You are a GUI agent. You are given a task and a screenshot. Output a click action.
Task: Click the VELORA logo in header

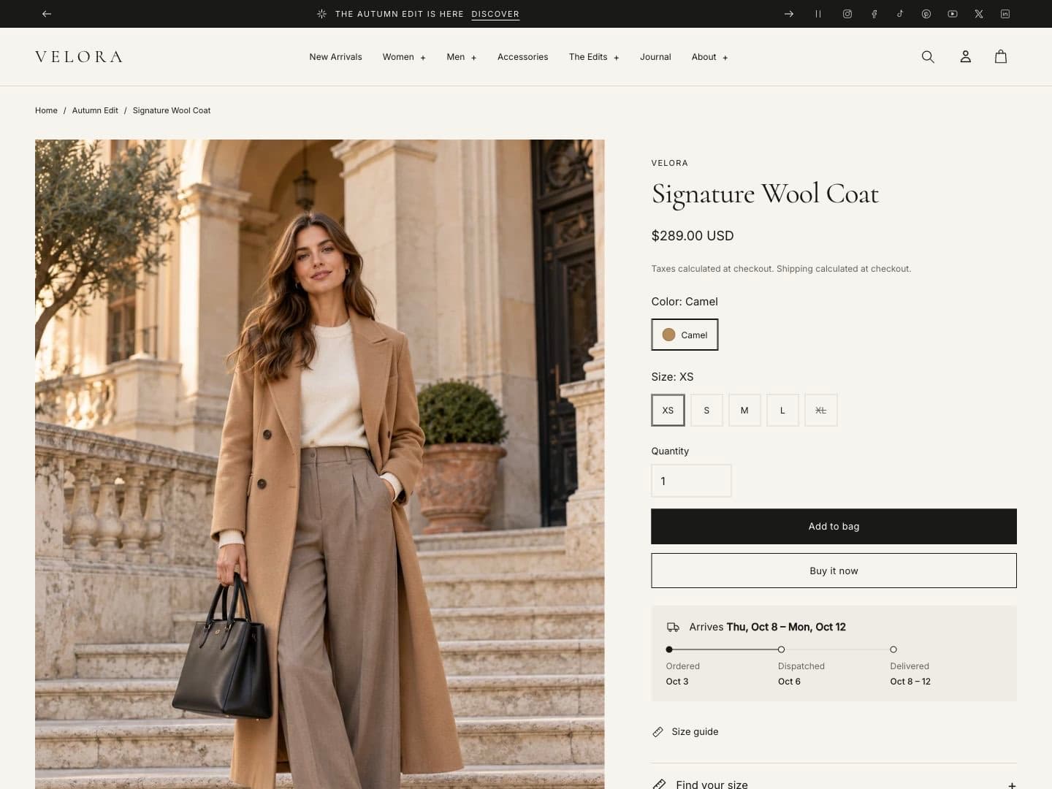point(79,57)
